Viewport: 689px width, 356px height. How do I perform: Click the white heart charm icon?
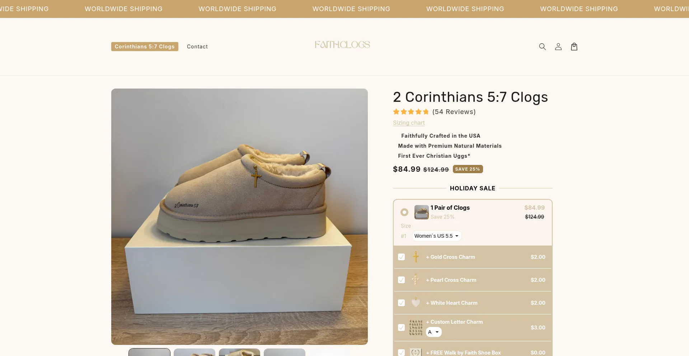coord(416,303)
